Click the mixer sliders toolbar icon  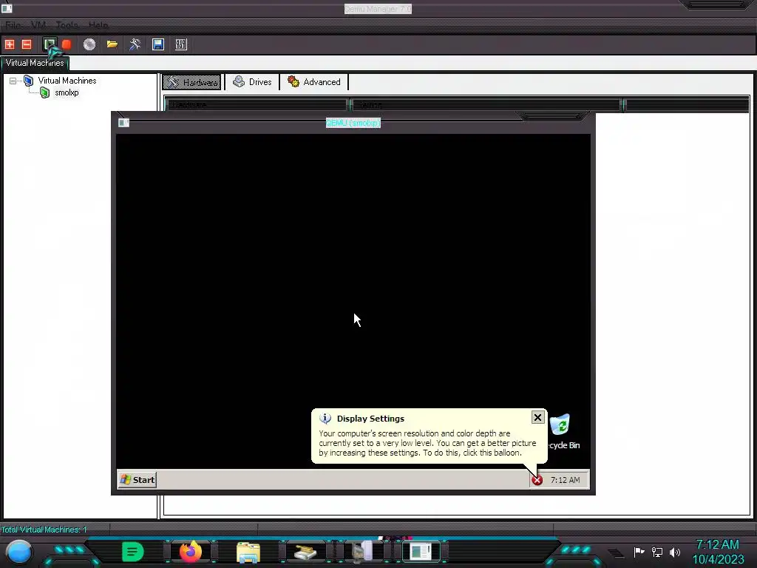pyautogui.click(x=181, y=44)
